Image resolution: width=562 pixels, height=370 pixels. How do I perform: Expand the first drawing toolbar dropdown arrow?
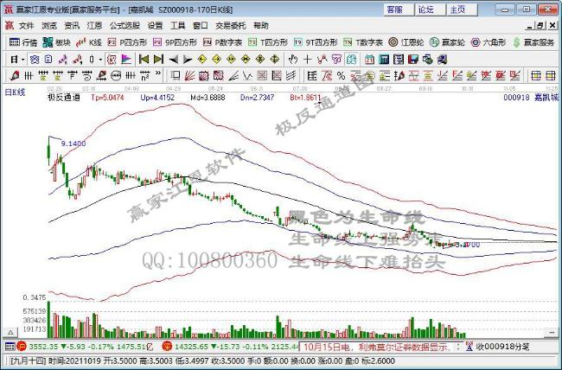click(23, 59)
